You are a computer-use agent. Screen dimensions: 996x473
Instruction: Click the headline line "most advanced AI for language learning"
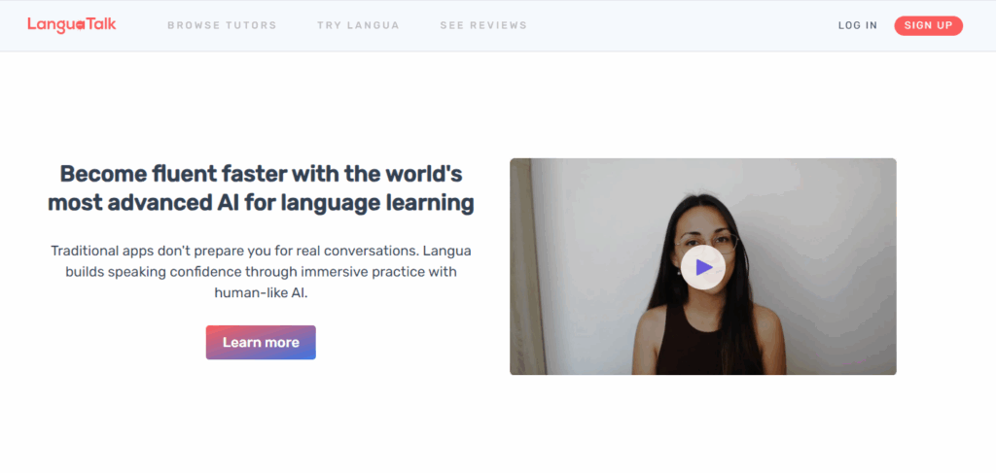point(261,204)
